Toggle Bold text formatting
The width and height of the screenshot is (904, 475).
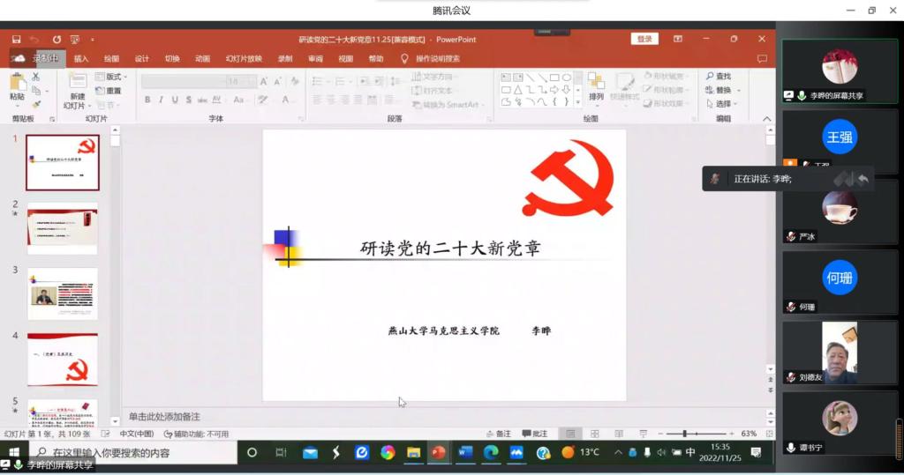147,100
